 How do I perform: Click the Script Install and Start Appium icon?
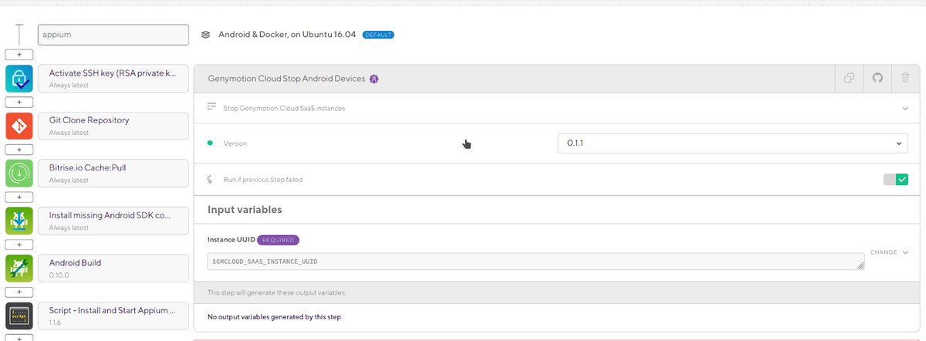[19, 316]
